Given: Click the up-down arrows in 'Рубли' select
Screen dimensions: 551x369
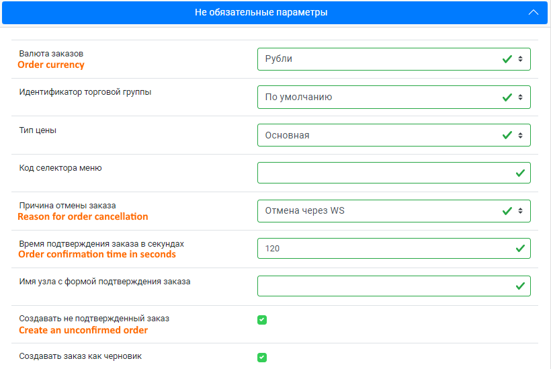Looking at the screenshot, I should tap(521, 59).
